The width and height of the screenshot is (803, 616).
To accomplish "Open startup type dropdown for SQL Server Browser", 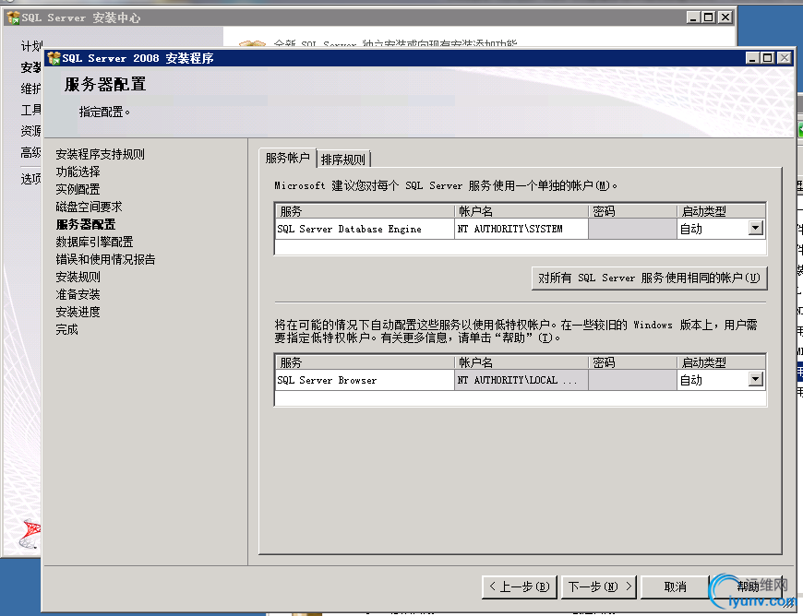I will pyautogui.click(x=755, y=380).
